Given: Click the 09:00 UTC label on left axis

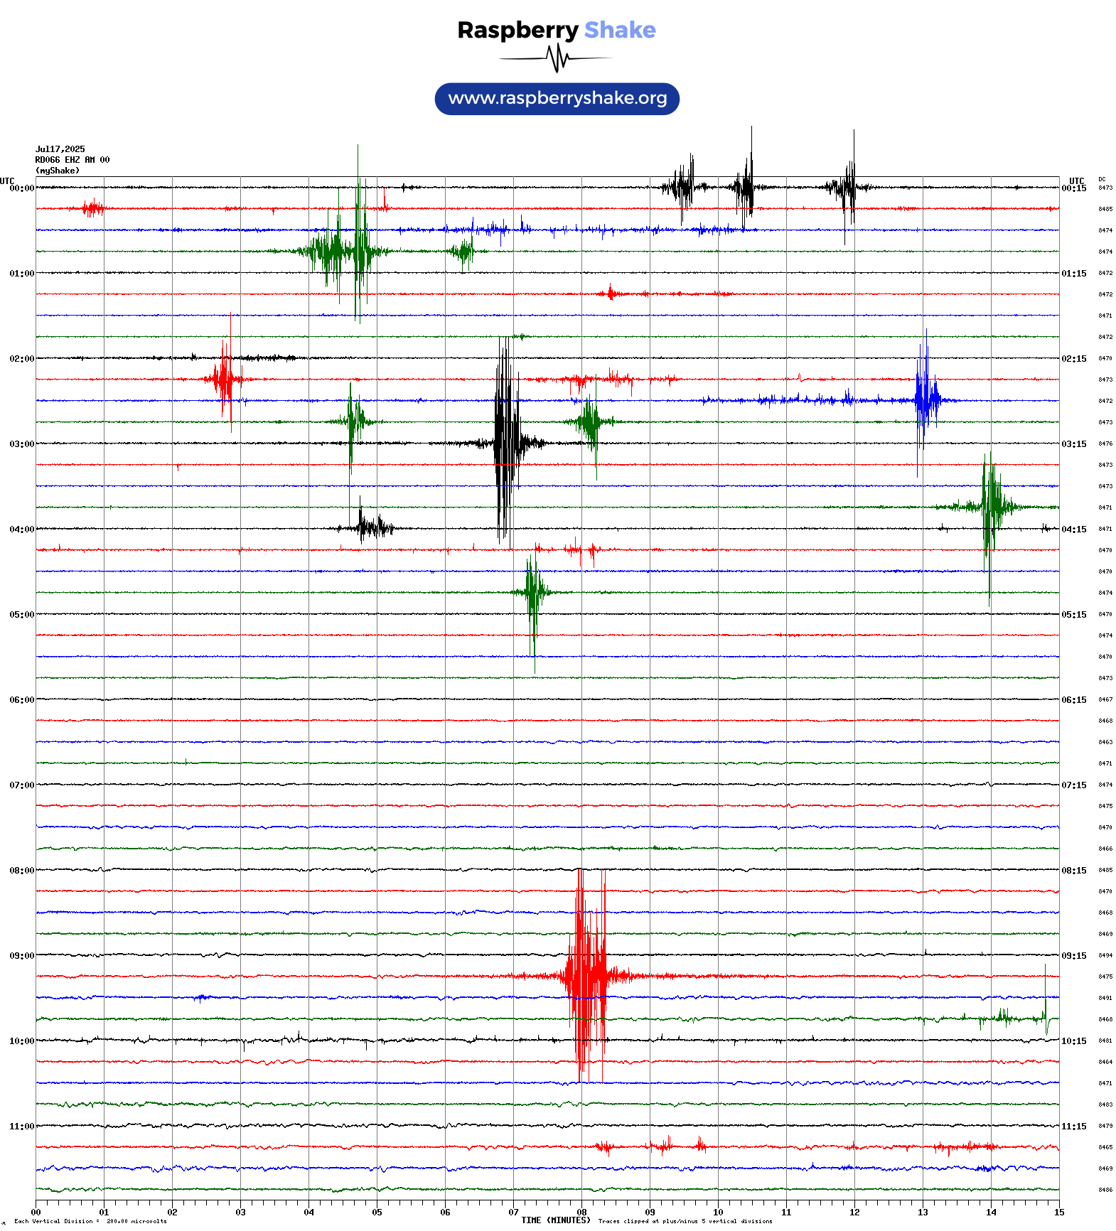Looking at the screenshot, I should (x=21, y=956).
